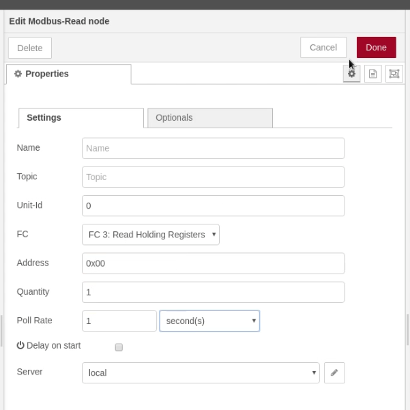Click the pencil icon to edit server
The width and height of the screenshot is (410, 410).
click(x=334, y=372)
